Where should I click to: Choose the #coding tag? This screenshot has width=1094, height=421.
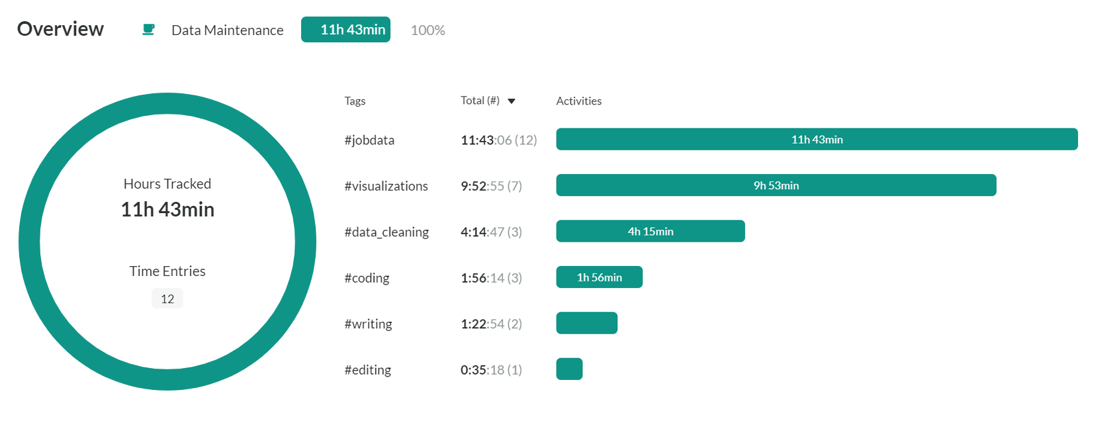367,278
